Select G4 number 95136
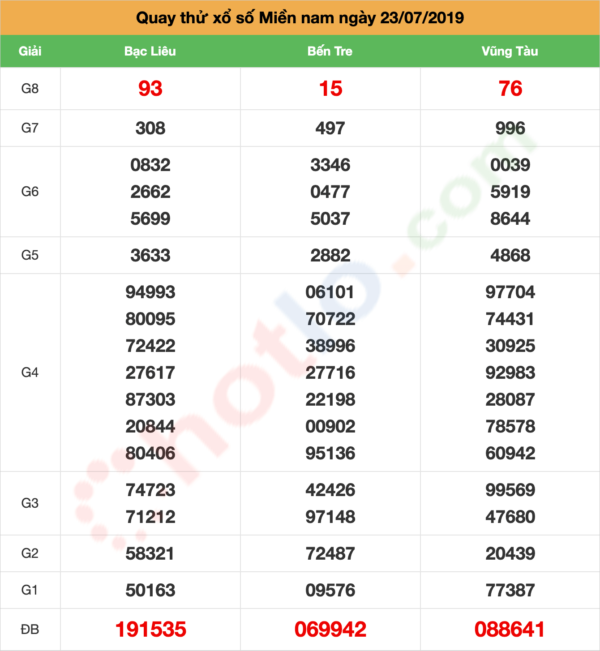The image size is (600, 651). 330,454
